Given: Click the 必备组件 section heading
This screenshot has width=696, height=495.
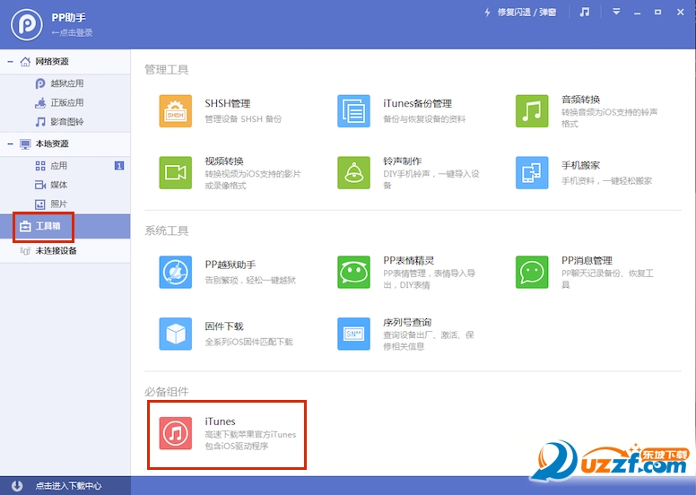Looking at the screenshot, I should click(x=167, y=392).
